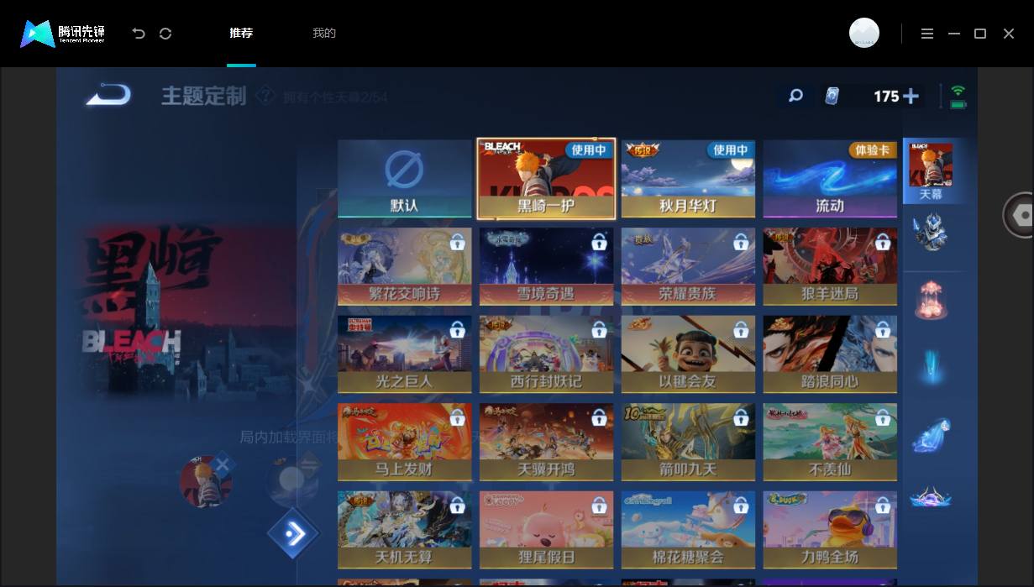Viewport: 1034px width, 587px height.
Task: Click the 使用中 badge on 秋月华灯
Action: [731, 149]
